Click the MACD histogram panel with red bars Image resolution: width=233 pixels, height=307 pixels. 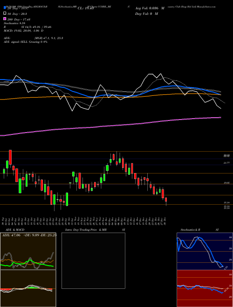tap(28, 288)
